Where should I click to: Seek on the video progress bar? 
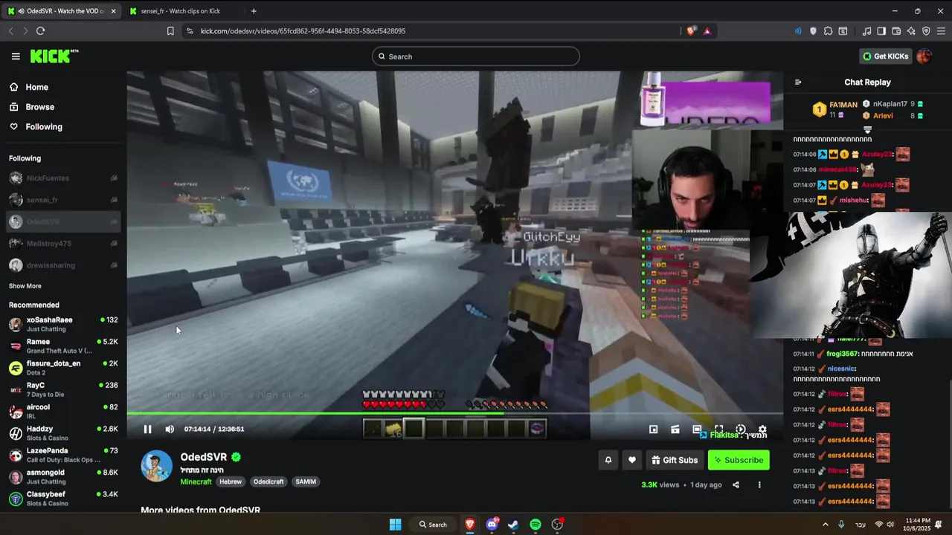[454, 413]
